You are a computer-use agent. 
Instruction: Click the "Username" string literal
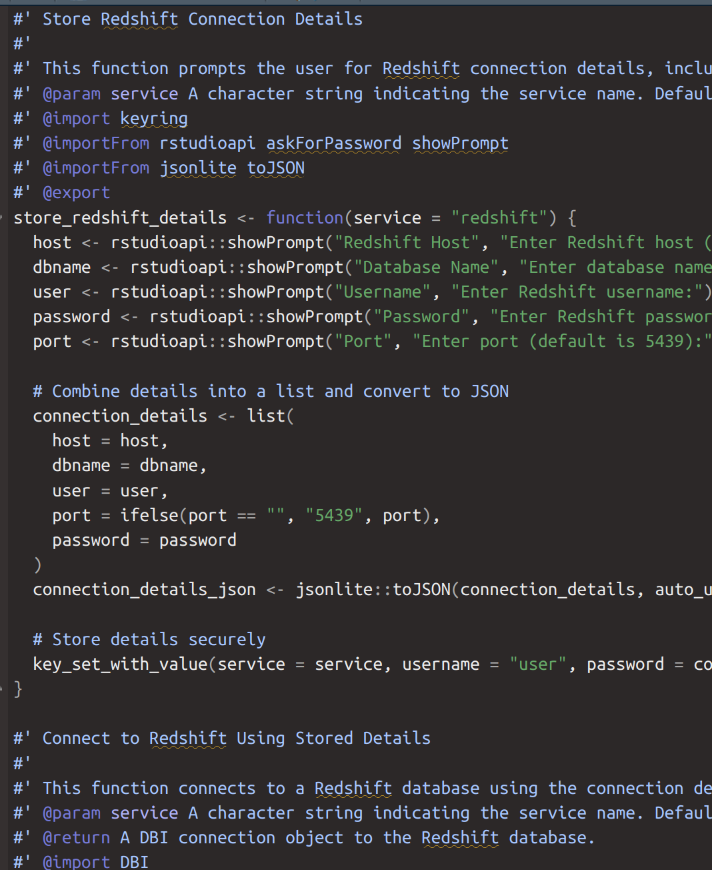(383, 292)
